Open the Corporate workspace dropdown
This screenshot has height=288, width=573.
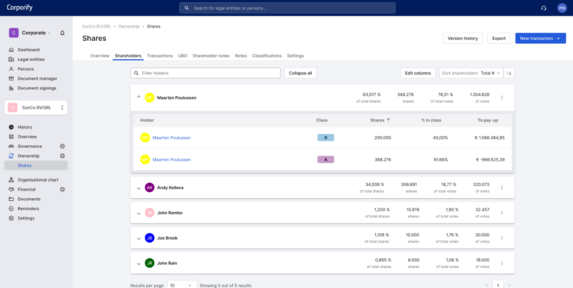click(x=31, y=33)
